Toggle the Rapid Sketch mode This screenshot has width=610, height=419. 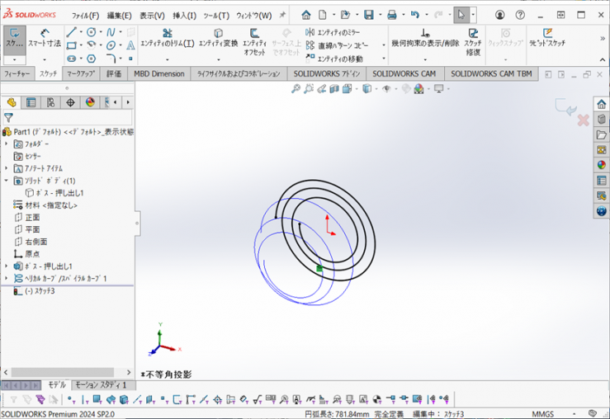click(x=547, y=38)
